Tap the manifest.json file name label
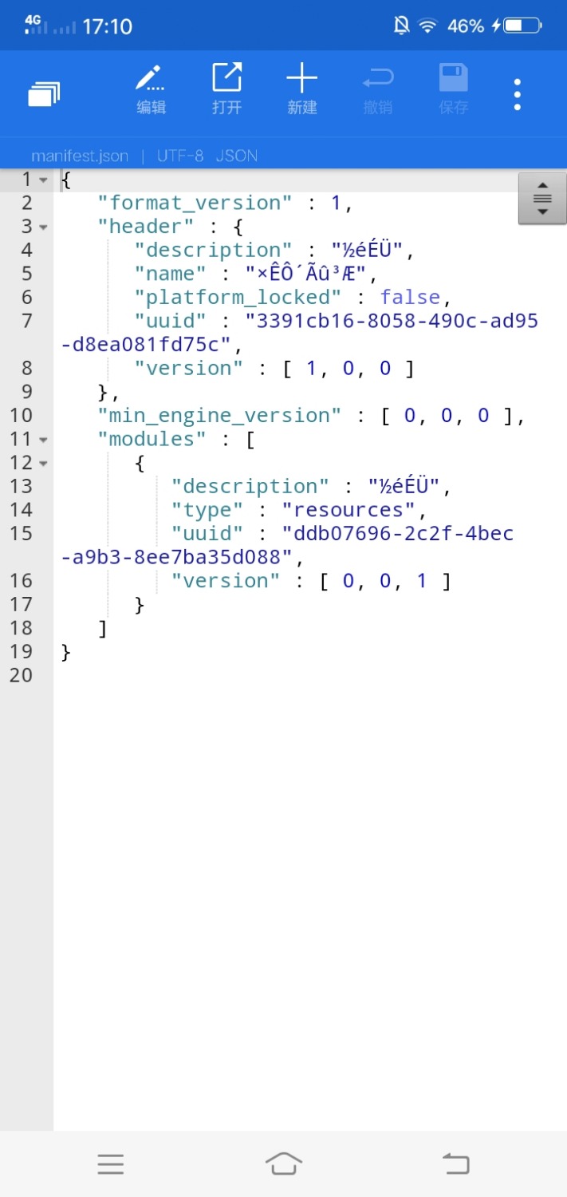Screen dimensions: 567x1197 pos(80,156)
